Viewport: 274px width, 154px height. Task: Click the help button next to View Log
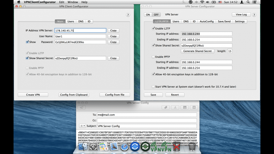254,15
